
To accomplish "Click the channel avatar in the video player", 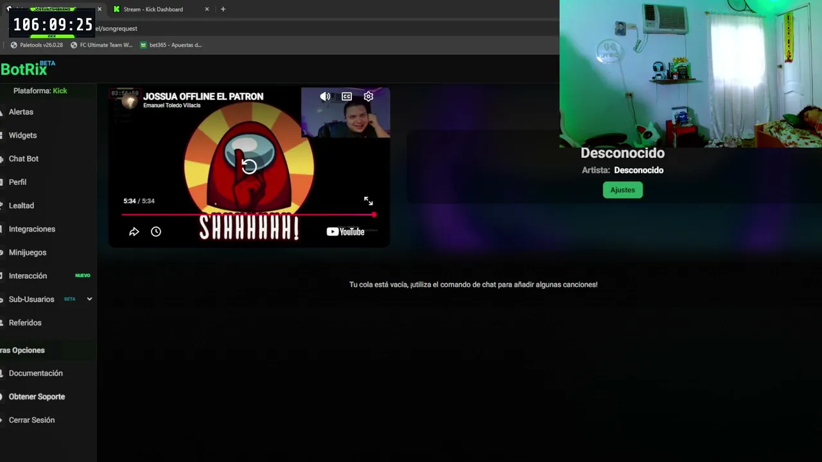I will tap(130, 101).
